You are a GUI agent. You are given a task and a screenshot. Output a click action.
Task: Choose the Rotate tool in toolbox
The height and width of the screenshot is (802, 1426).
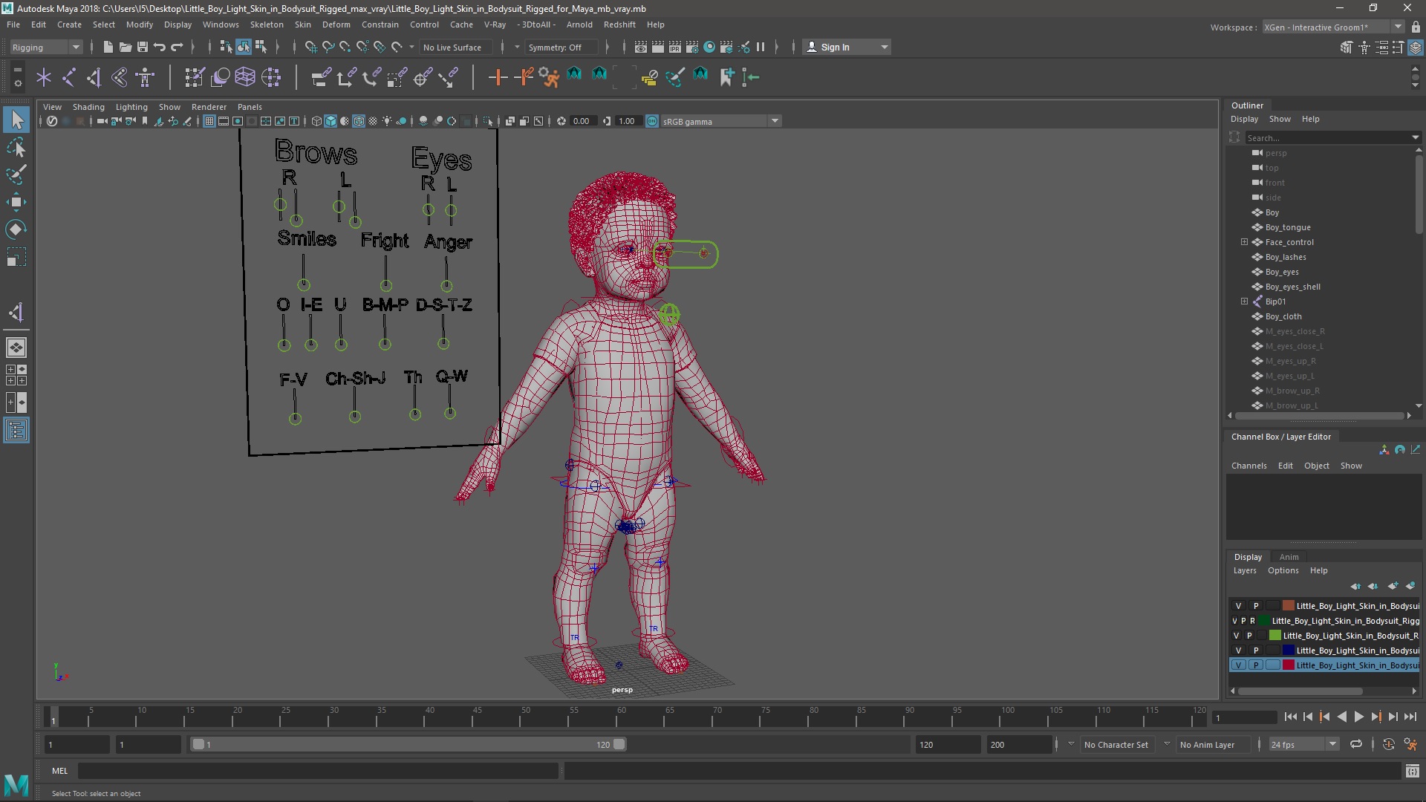(16, 229)
